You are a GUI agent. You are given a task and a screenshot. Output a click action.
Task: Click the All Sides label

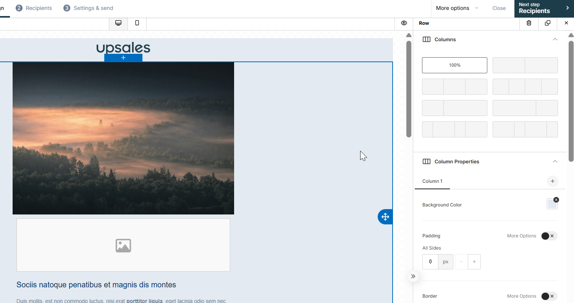point(432,248)
